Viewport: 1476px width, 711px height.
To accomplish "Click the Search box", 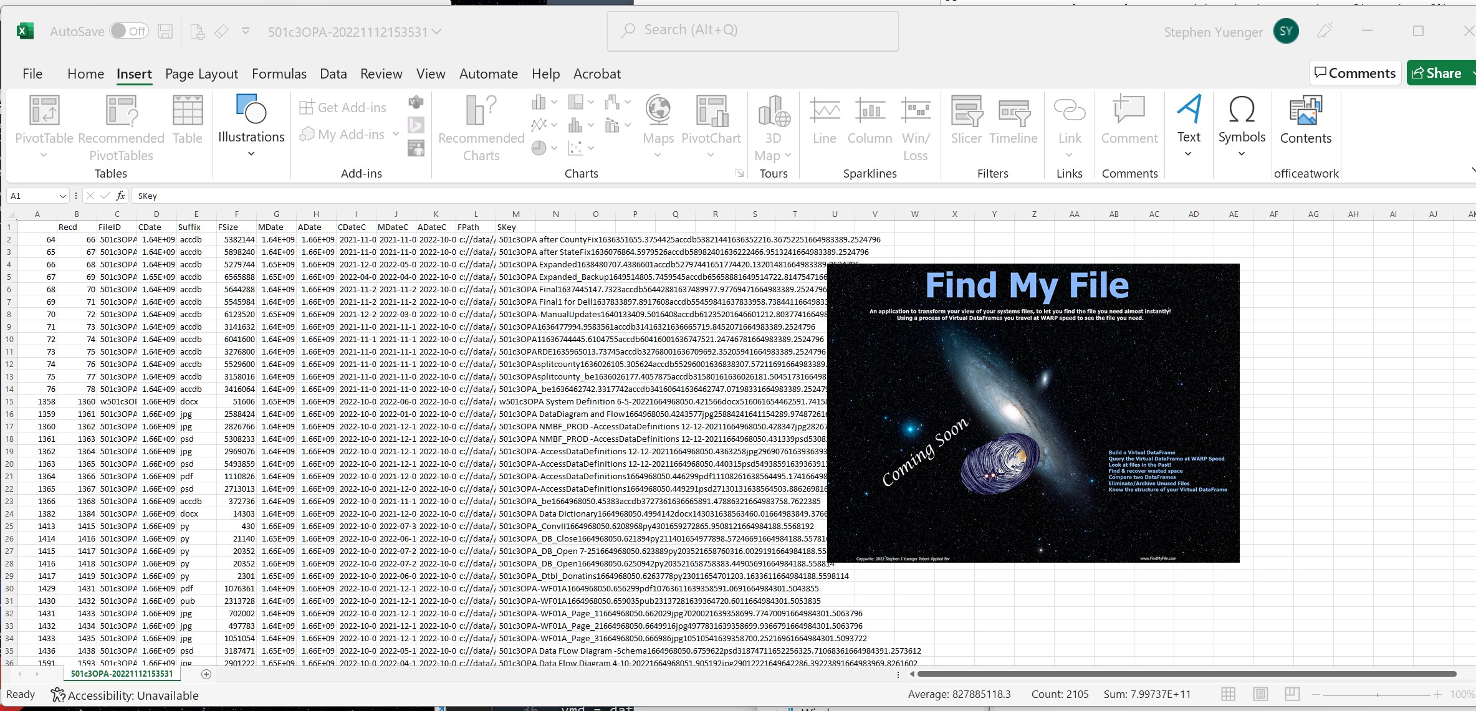I will (x=751, y=29).
